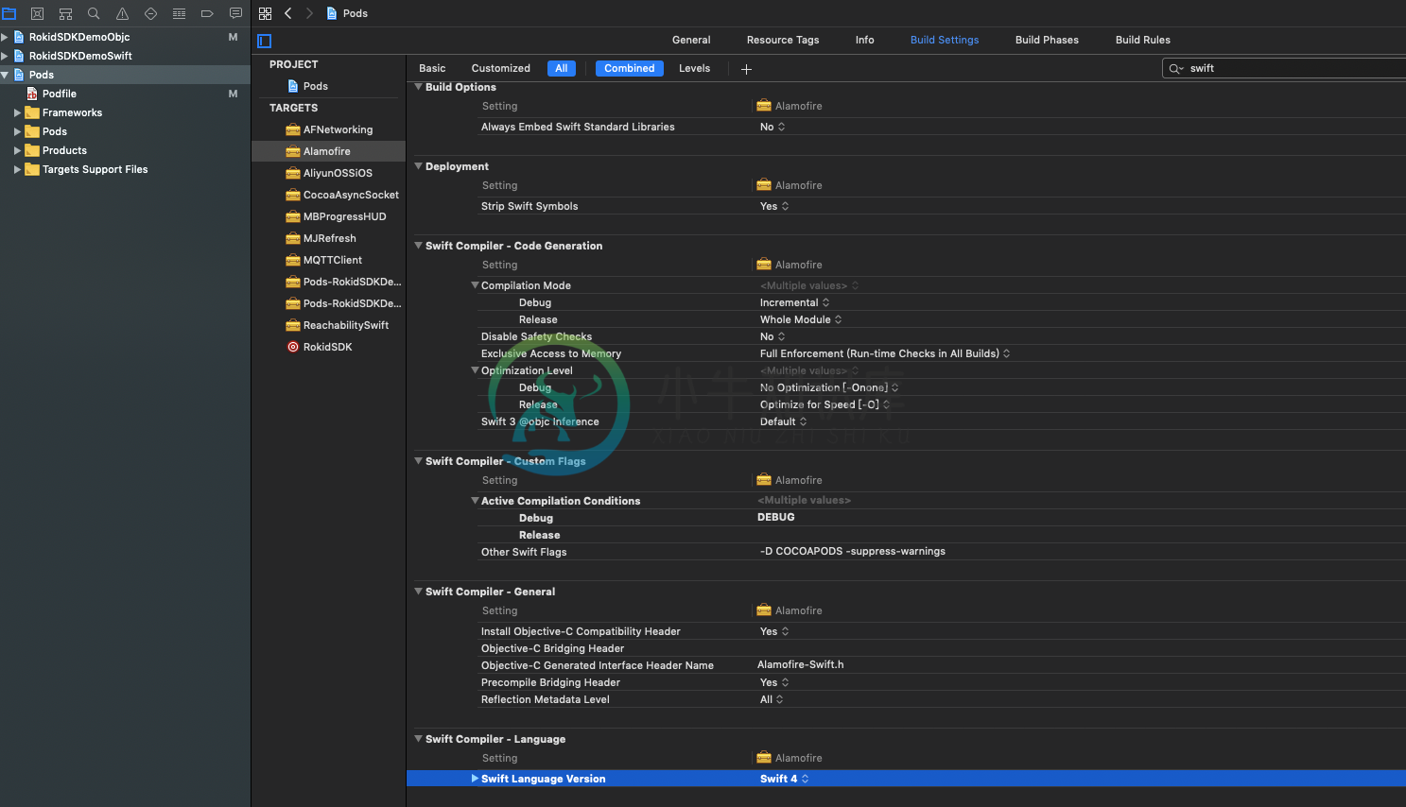Viewport: 1406px width, 807px height.
Task: Click the Other Swift Flags value
Action: (x=852, y=551)
